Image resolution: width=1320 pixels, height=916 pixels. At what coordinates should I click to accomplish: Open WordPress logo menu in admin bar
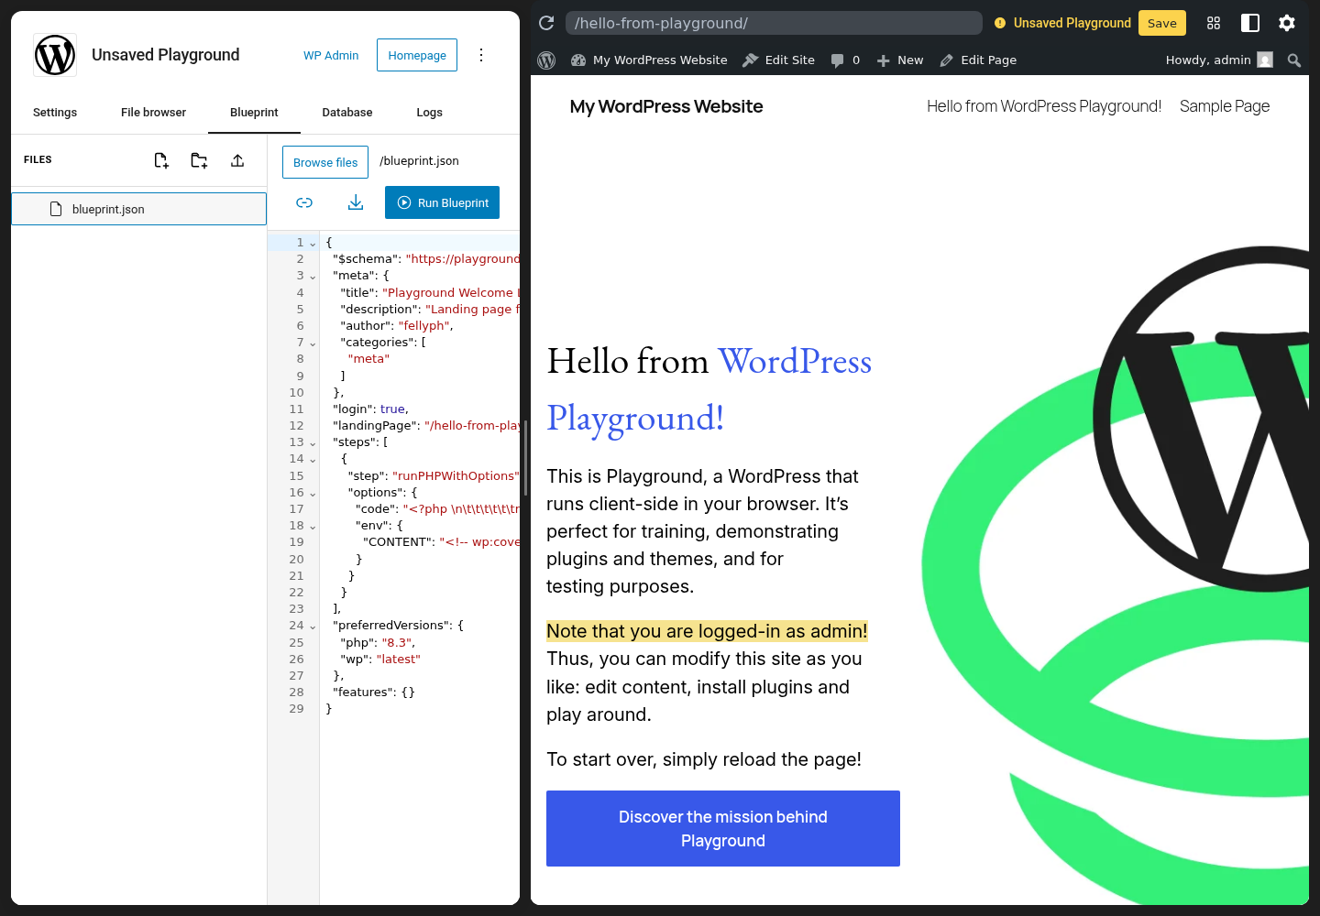click(546, 60)
